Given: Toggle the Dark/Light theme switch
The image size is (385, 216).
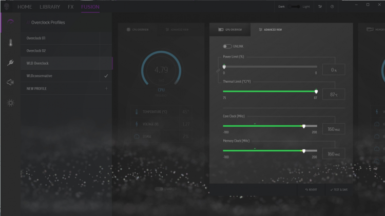Looking at the screenshot, I should click(x=294, y=7).
